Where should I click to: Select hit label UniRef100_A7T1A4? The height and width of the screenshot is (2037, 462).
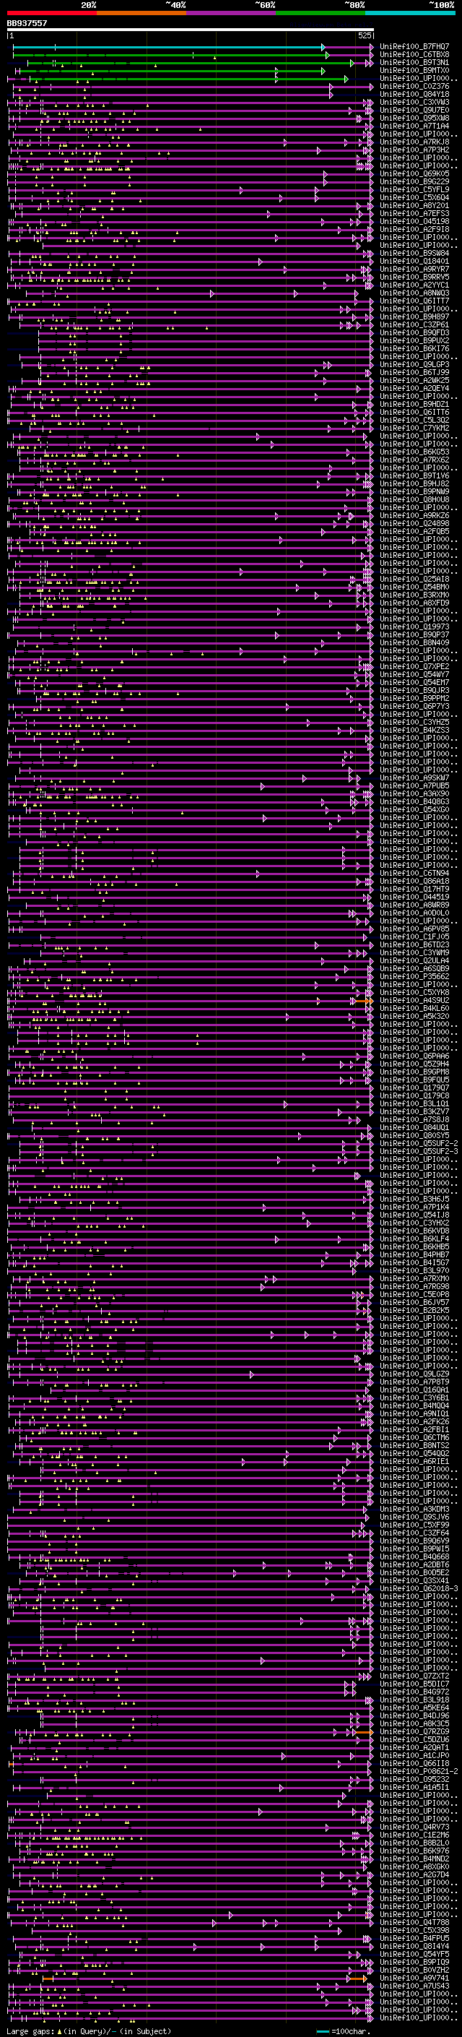coord(414,126)
